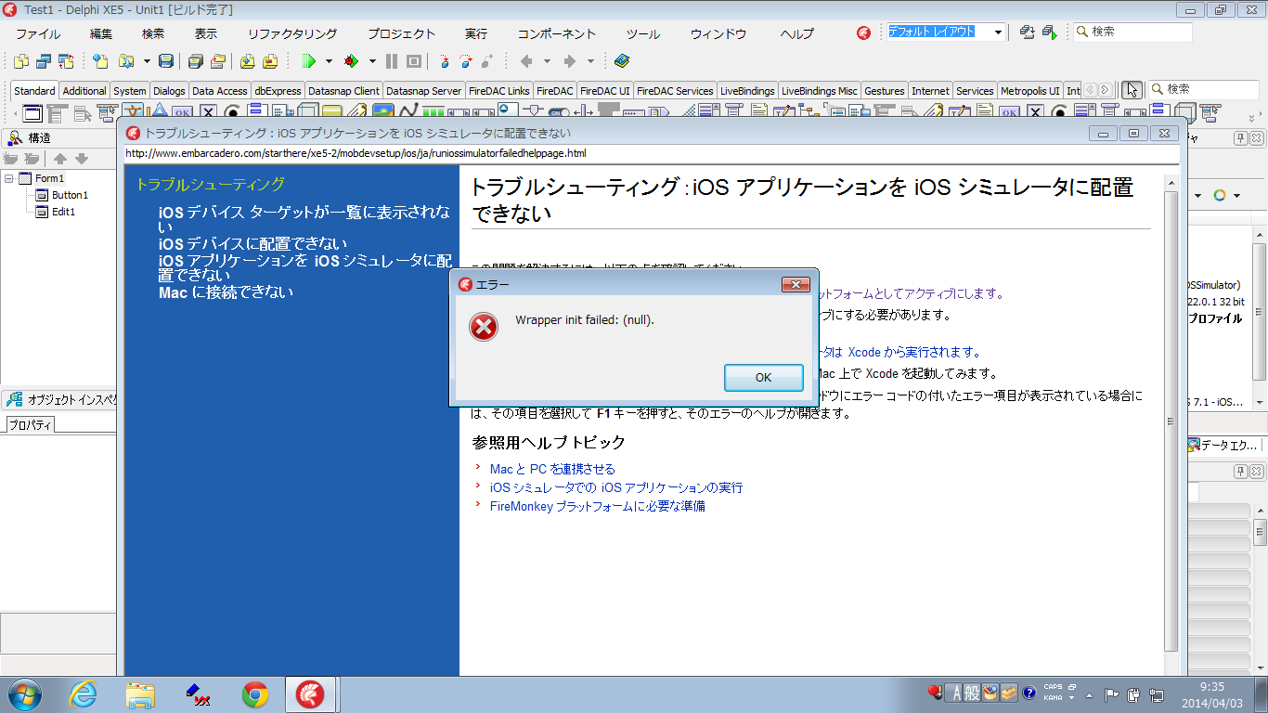Click the remove file from project icon

(x=270, y=61)
